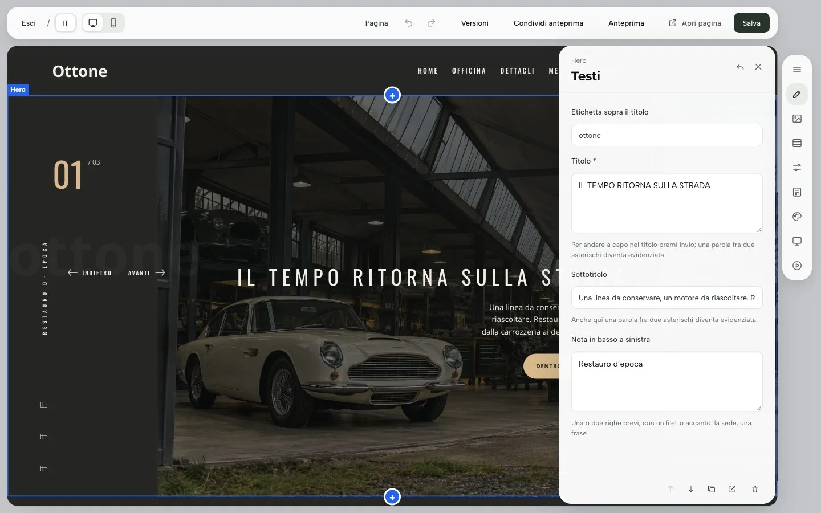Select the pencil text-editing tool
Screen dimensions: 821x513
[797, 94]
